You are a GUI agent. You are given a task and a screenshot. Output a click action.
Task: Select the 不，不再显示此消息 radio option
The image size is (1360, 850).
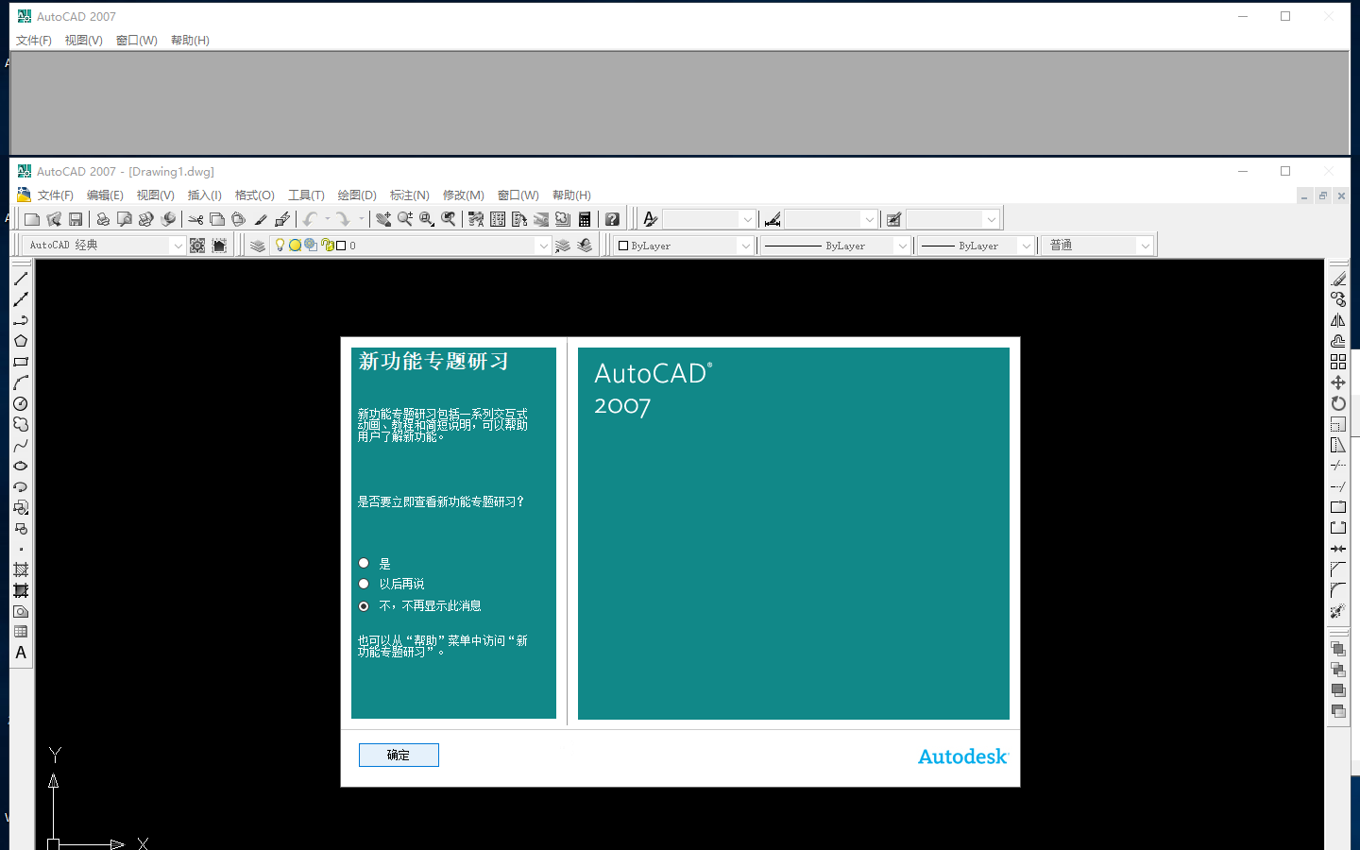(x=364, y=606)
